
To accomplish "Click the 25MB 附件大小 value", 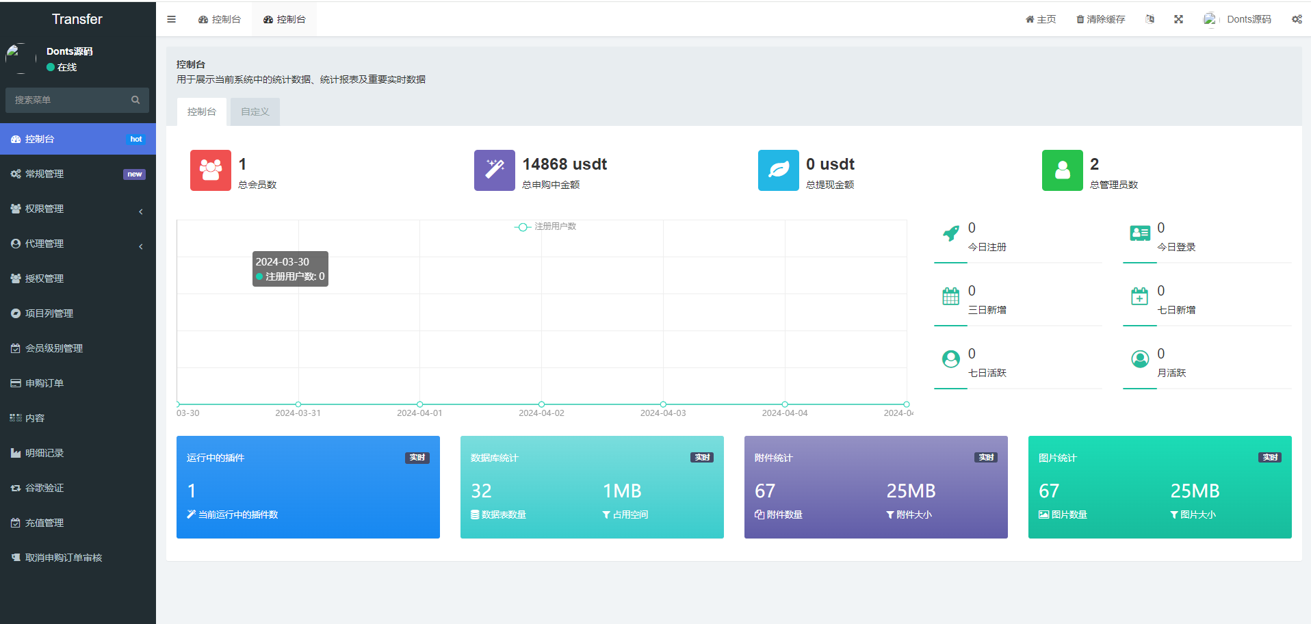I will (x=911, y=491).
